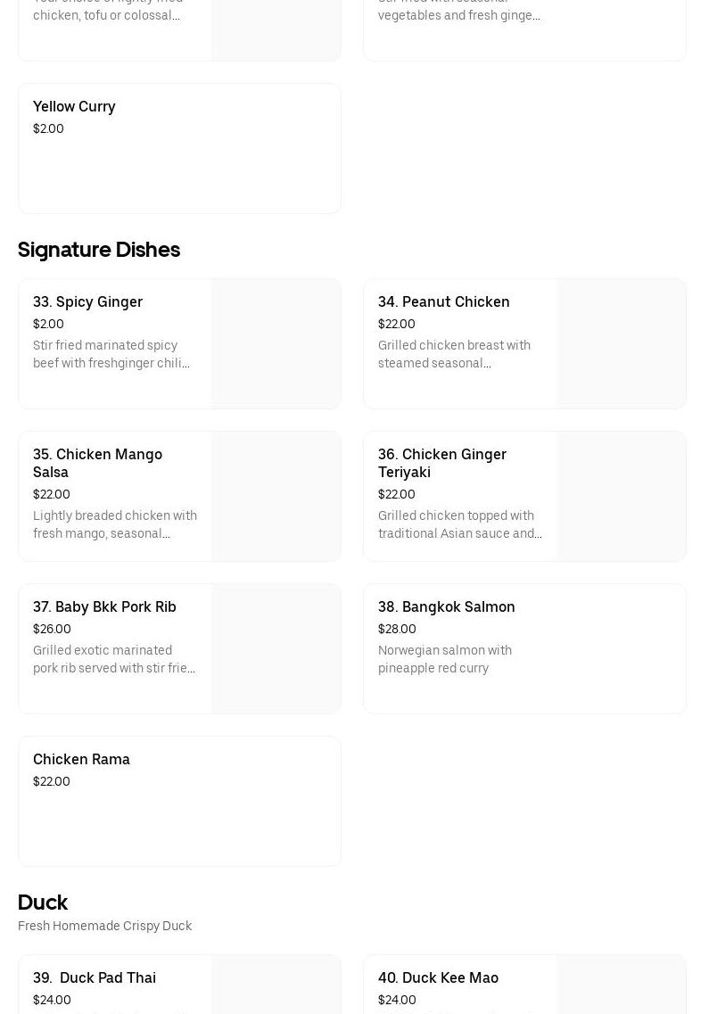Click the 34. Peanut Chicken dish title
The image size is (717, 1014).
pyautogui.click(x=443, y=301)
